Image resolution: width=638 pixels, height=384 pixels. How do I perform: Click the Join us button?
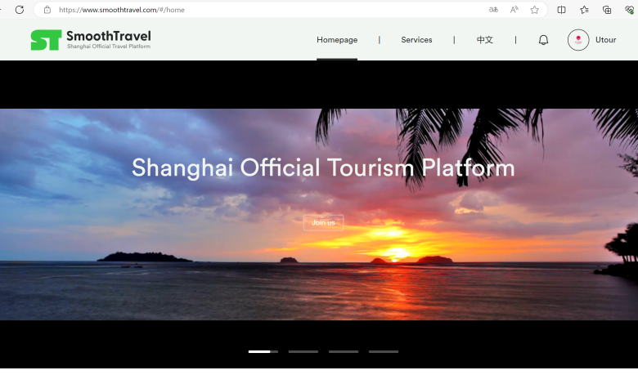point(323,223)
